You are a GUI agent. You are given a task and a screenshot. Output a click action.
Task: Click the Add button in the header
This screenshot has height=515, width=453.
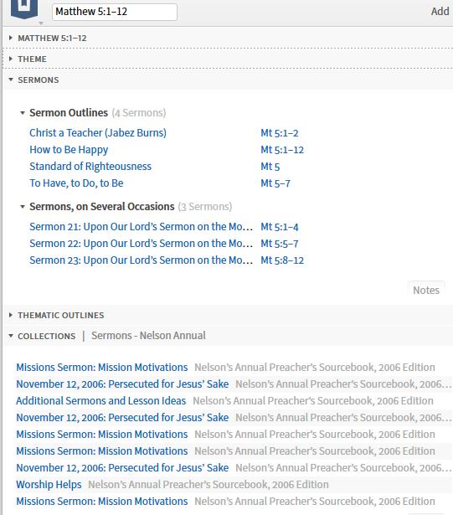click(x=440, y=12)
